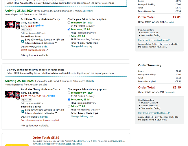Untick Subscribe & Save checkbox for the Qty 1 item
This screenshot has height=146, width=188.
(x=23, y=41)
